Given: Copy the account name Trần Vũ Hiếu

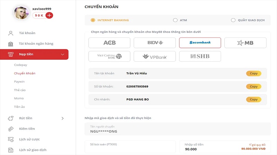Looking at the screenshot, I should pos(254,73).
